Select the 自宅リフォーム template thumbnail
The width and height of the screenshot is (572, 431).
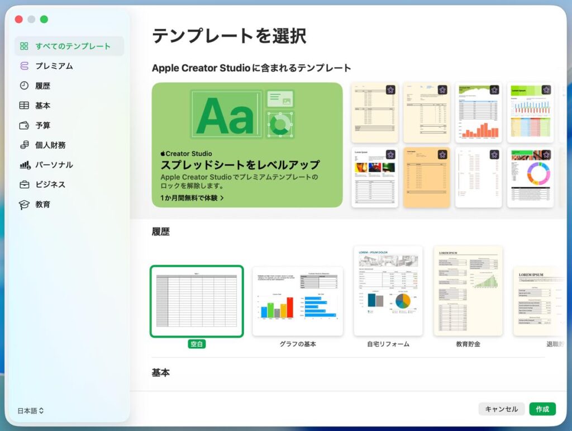(x=388, y=291)
